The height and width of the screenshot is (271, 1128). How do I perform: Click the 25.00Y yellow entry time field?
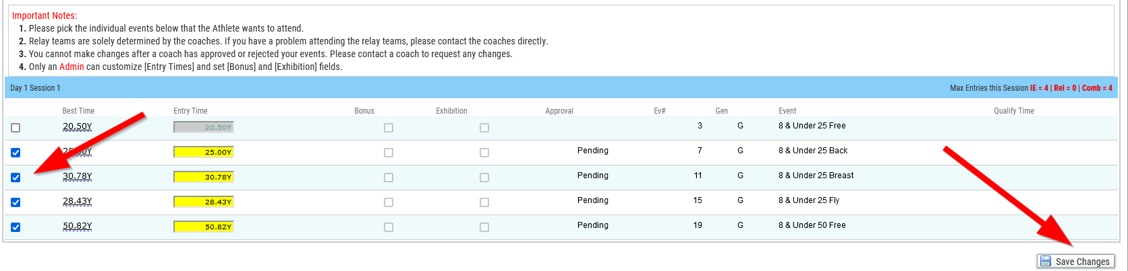point(203,152)
